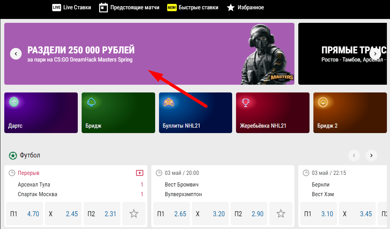This screenshot has width=390, height=229.
Task: Show the next promo banner slide
Action: [375, 54]
